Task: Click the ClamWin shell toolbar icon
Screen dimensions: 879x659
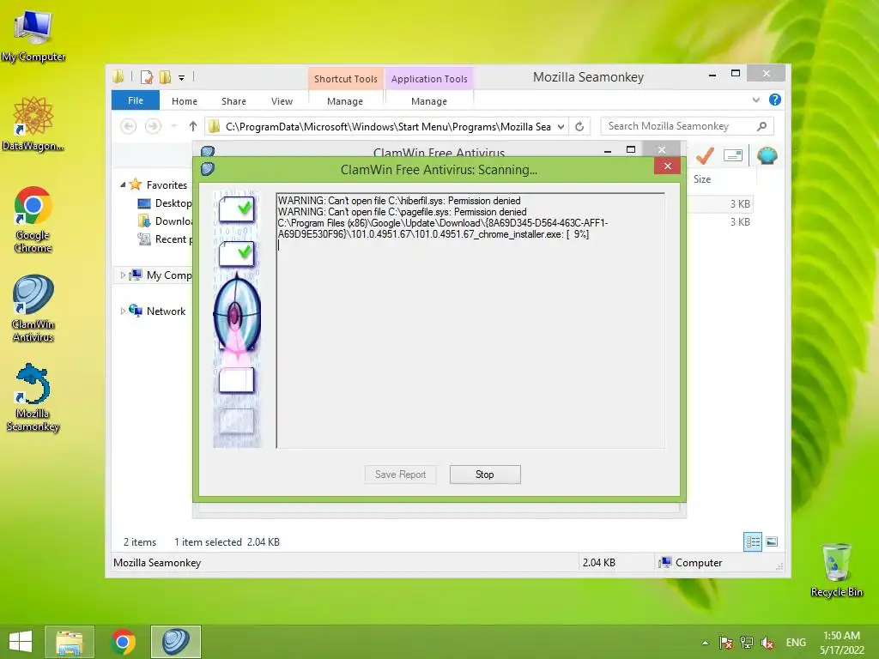Action: pos(767,155)
